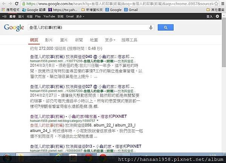Viewport: 226px width, 163px height.
Task: Select 搜尋 in black Google bar
Action: [x=12, y=16]
